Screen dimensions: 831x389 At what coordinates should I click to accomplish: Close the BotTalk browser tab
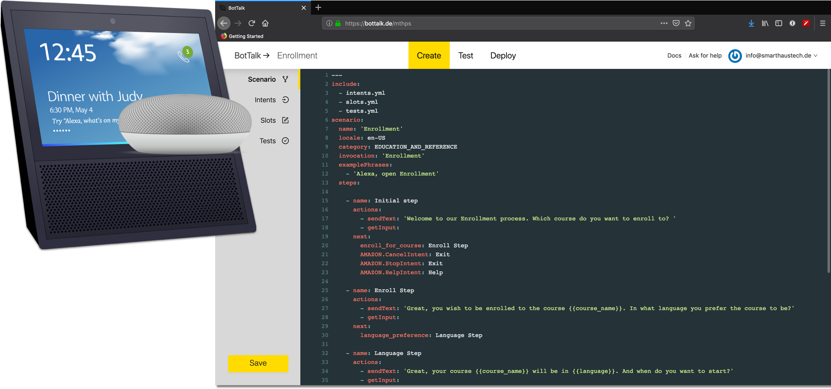point(304,8)
